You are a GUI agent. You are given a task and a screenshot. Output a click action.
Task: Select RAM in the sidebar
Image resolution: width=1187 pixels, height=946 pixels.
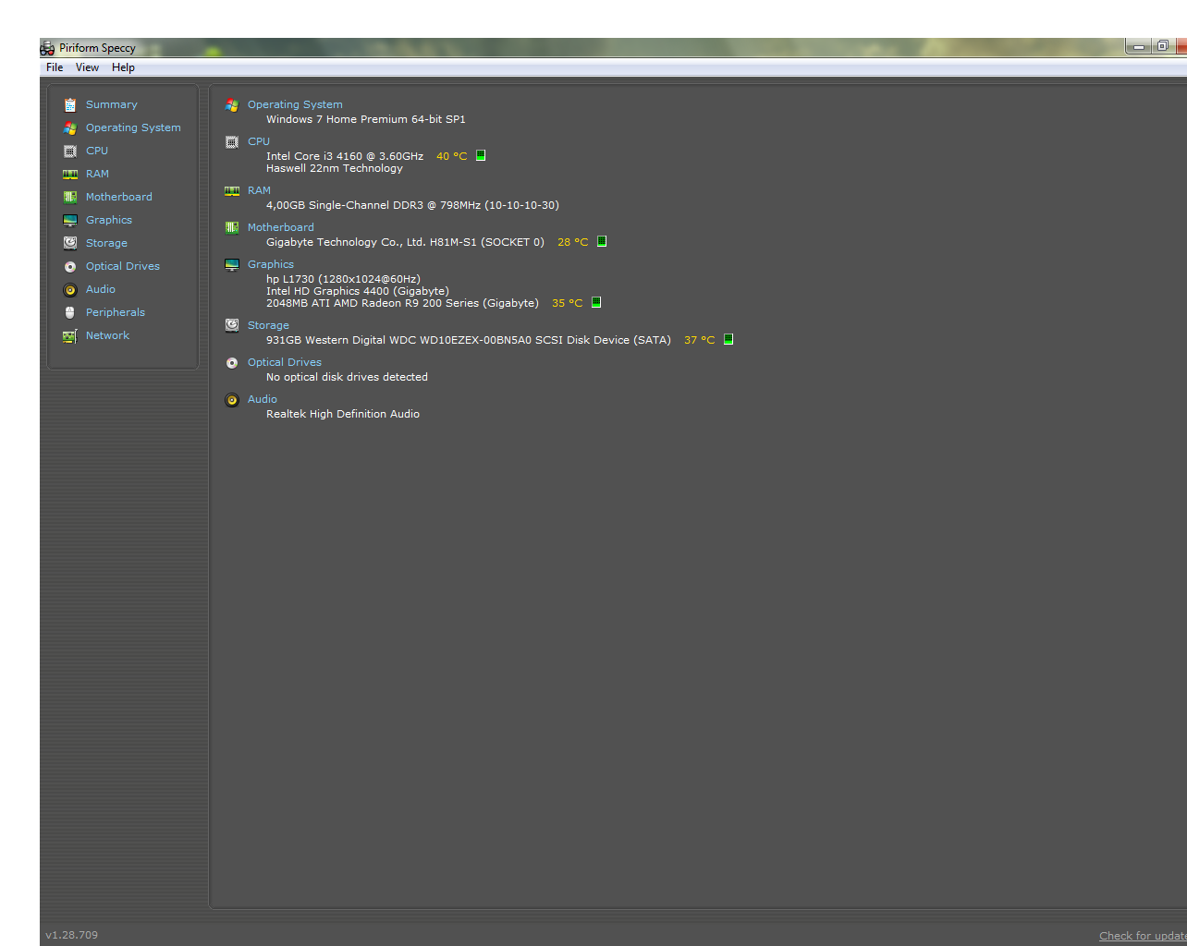point(97,174)
